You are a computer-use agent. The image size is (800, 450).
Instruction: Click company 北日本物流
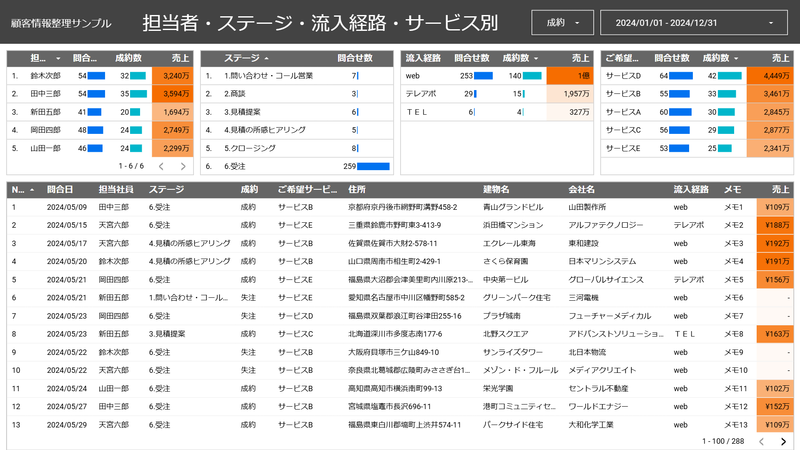click(587, 352)
